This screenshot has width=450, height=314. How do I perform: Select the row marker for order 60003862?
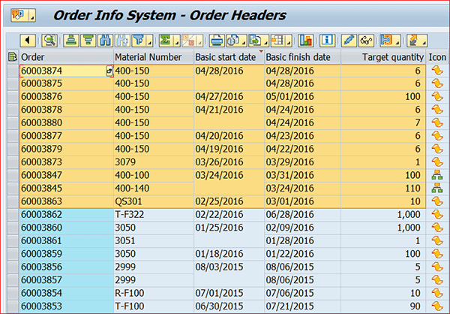click(x=12, y=214)
